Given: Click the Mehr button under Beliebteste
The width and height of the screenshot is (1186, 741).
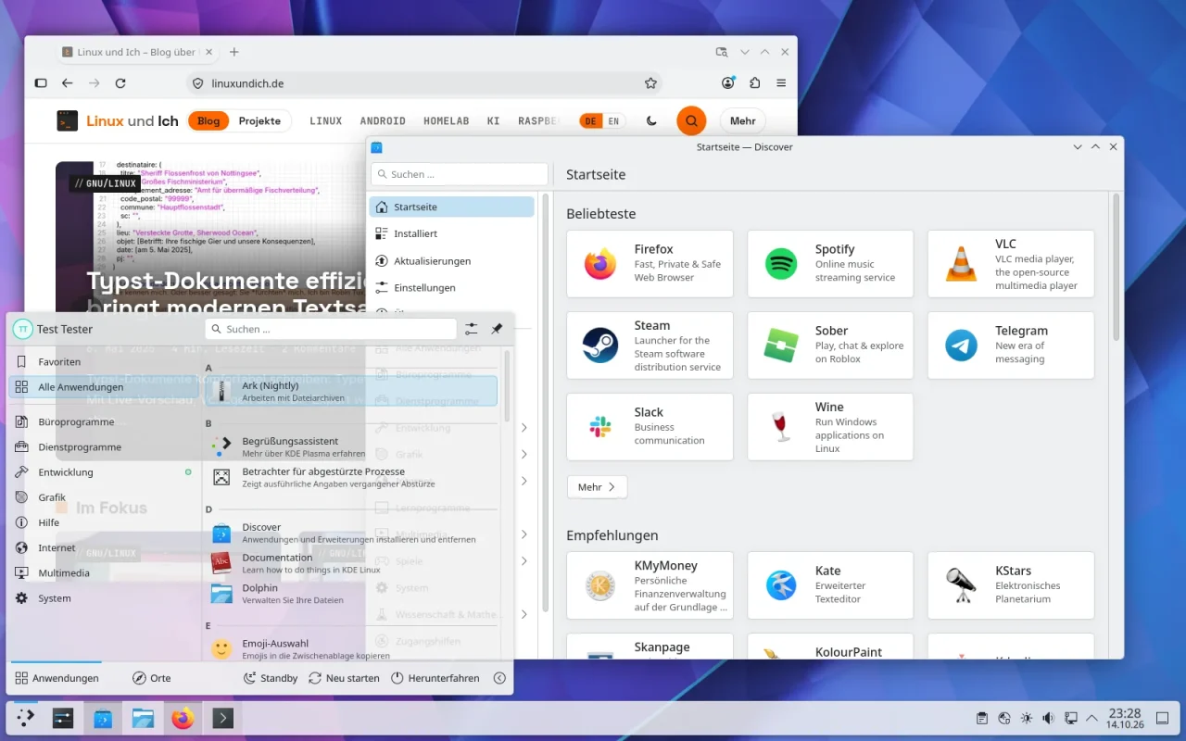Looking at the screenshot, I should 597,487.
